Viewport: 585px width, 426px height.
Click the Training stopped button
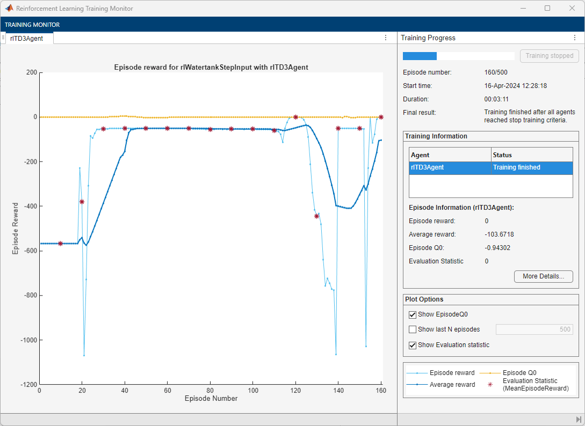point(549,56)
